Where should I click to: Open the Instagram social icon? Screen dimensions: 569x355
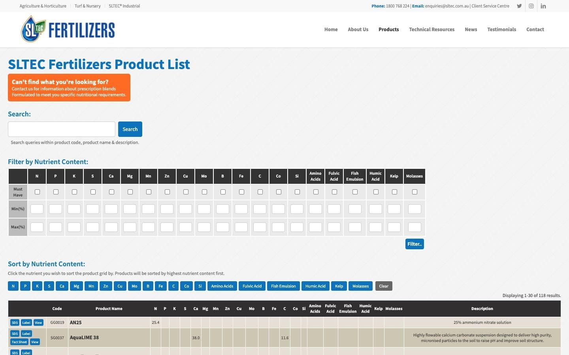(531, 6)
